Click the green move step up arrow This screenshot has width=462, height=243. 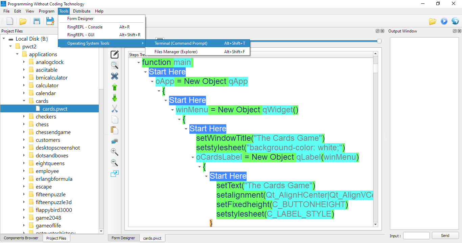tap(115, 87)
